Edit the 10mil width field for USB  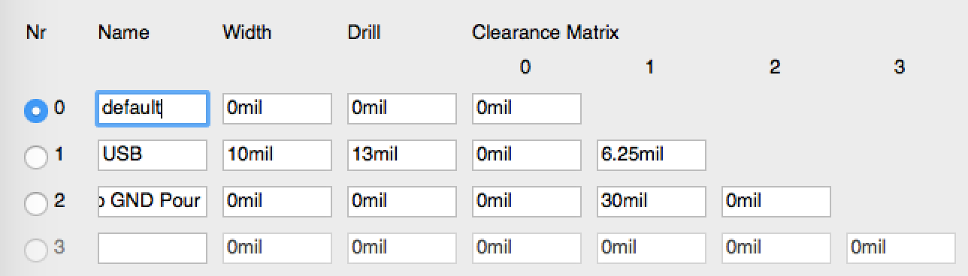pyautogui.click(x=277, y=155)
